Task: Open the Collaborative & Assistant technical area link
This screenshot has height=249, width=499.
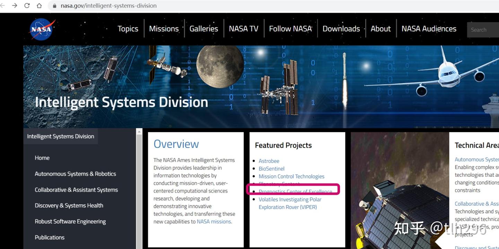Action: pyautogui.click(x=477, y=204)
